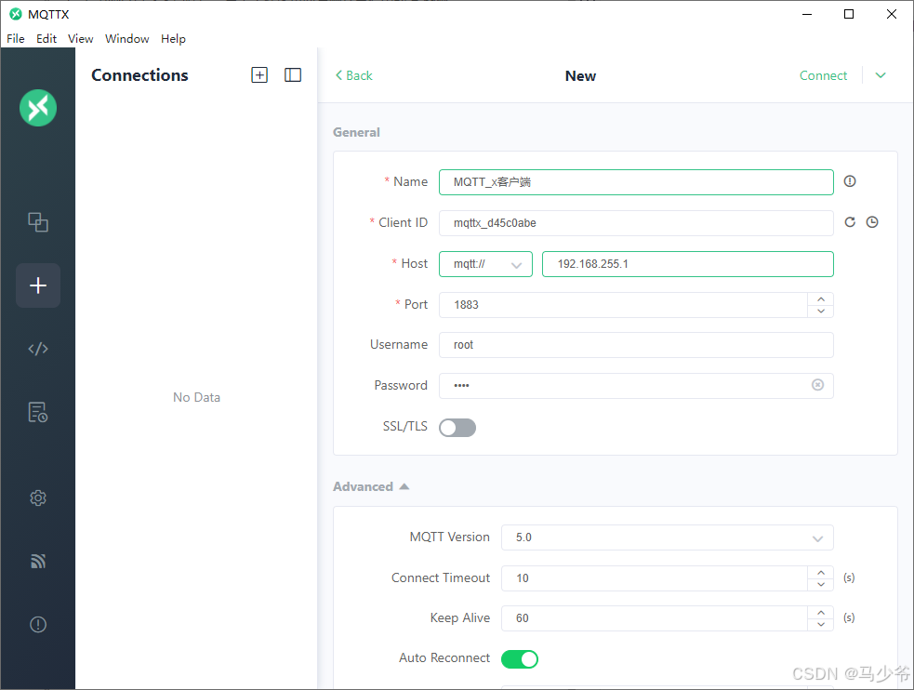Click the Port number field showing 1883
914x690 pixels.
(x=623, y=305)
